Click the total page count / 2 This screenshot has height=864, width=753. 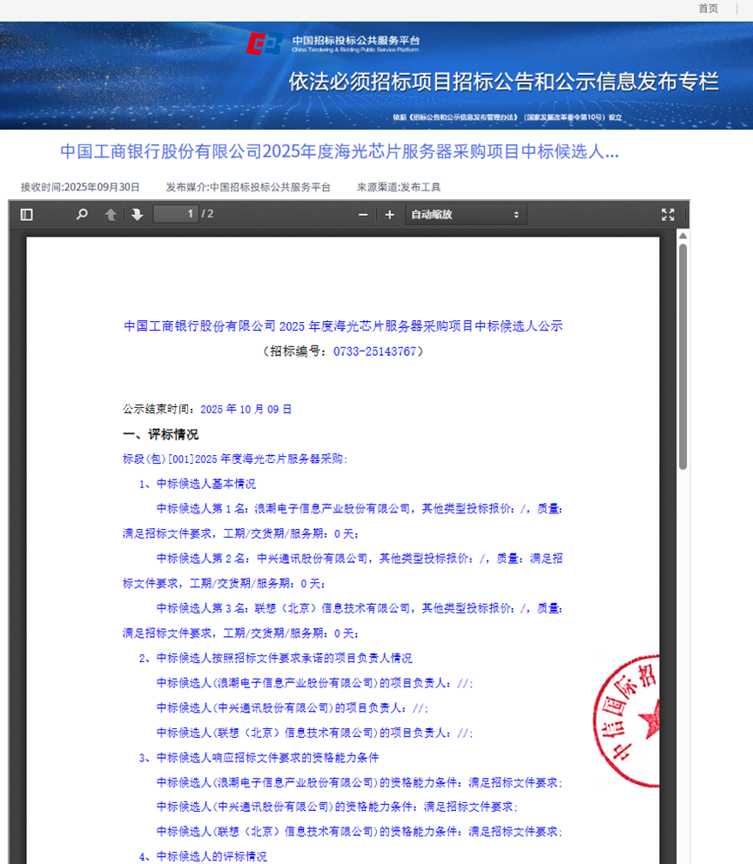208,214
